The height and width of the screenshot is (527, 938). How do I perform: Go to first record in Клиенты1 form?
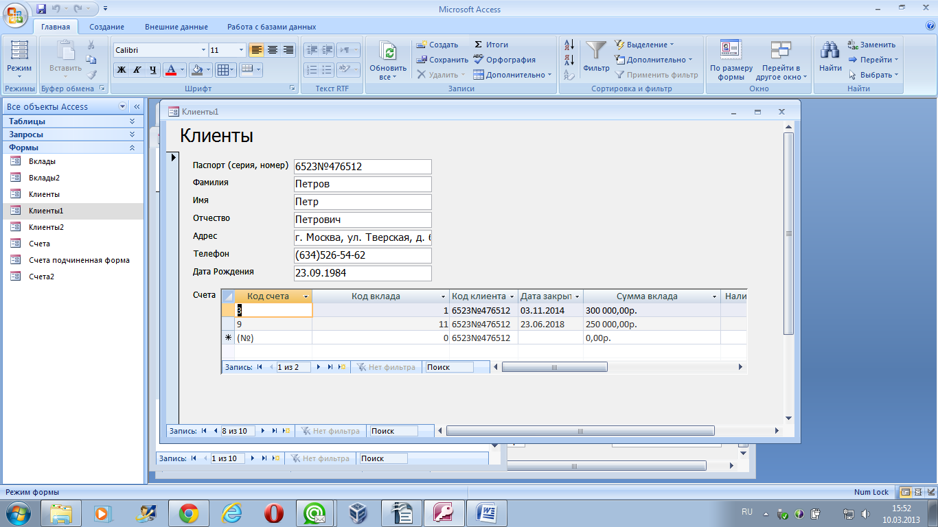204,431
